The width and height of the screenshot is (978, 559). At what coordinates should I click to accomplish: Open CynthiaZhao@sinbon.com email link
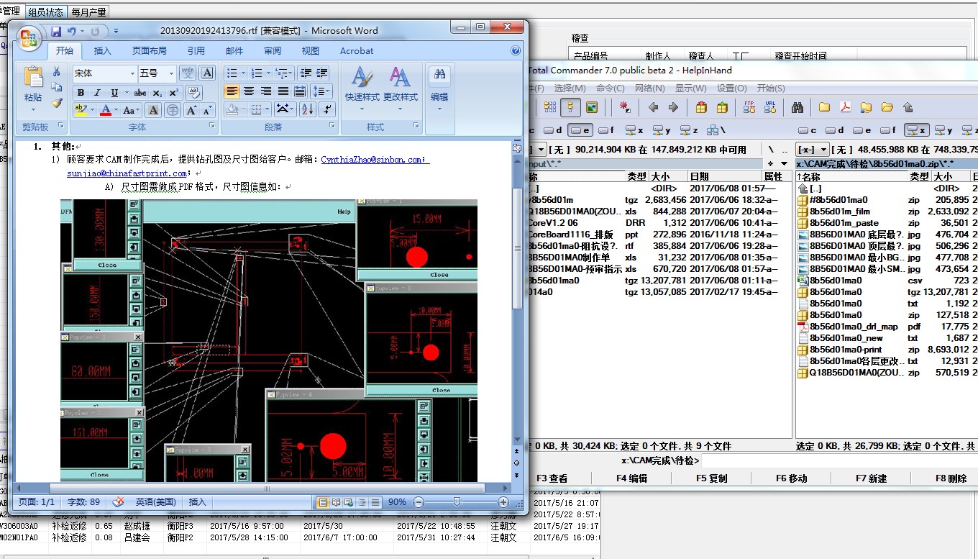click(x=375, y=160)
